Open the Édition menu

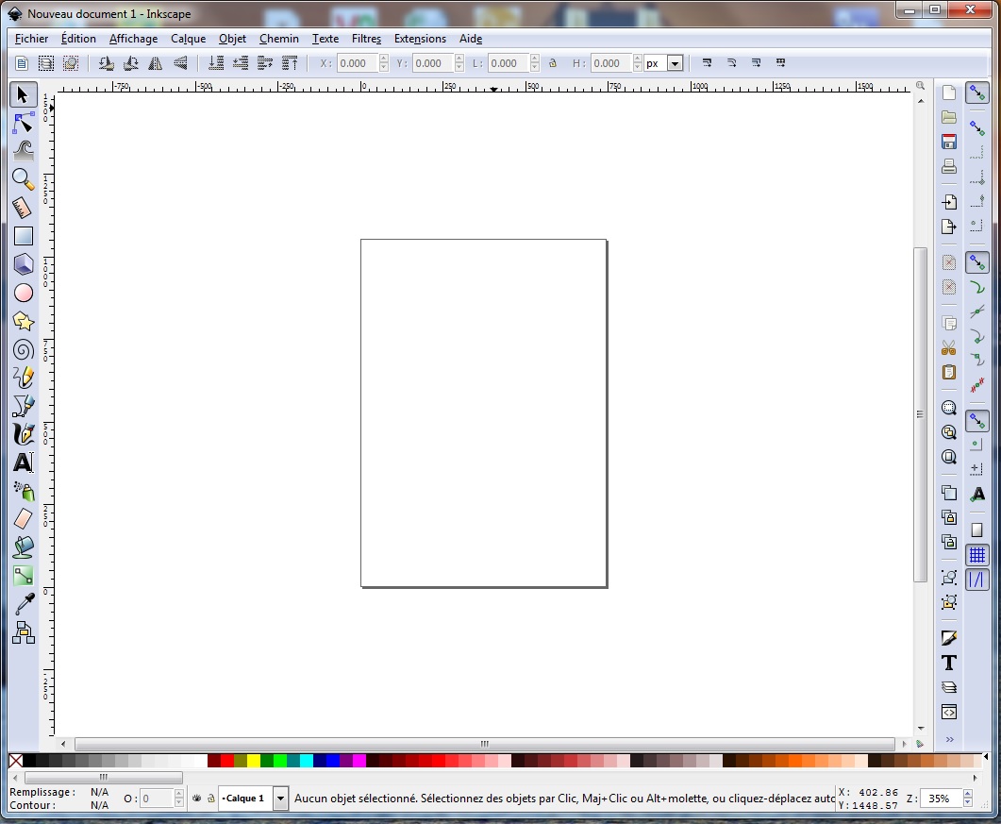pos(78,39)
